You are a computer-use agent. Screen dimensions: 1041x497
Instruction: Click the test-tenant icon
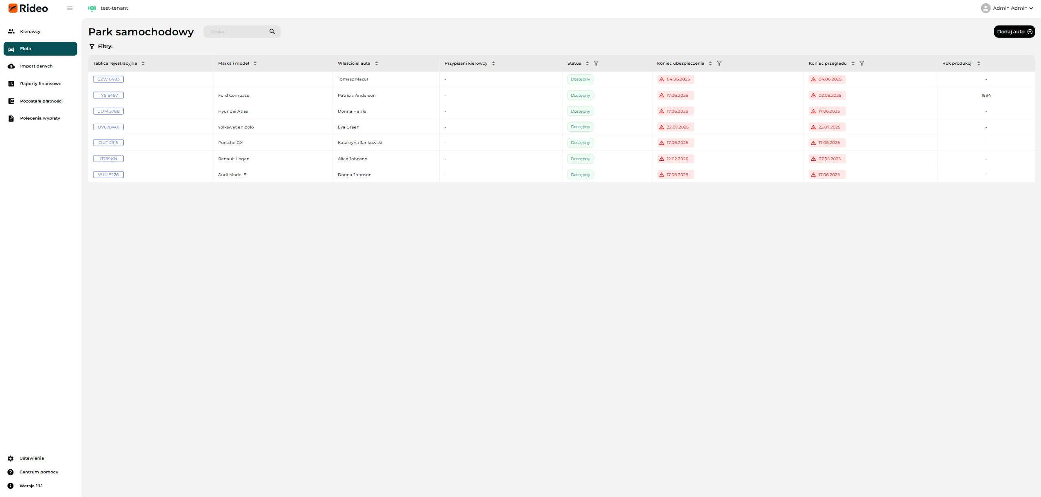[x=92, y=8]
